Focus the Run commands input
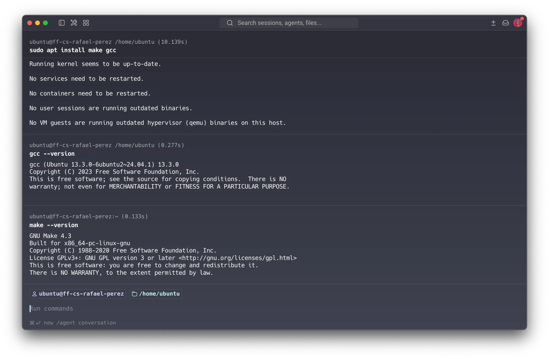549x359 pixels. coord(274,309)
